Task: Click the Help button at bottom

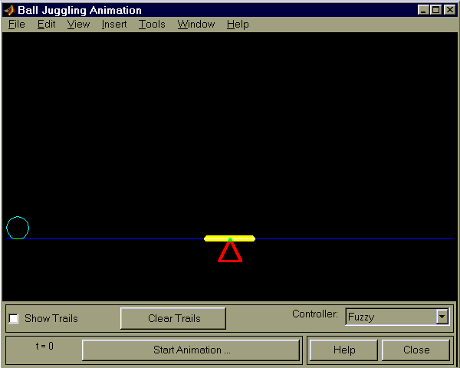Action: click(343, 350)
